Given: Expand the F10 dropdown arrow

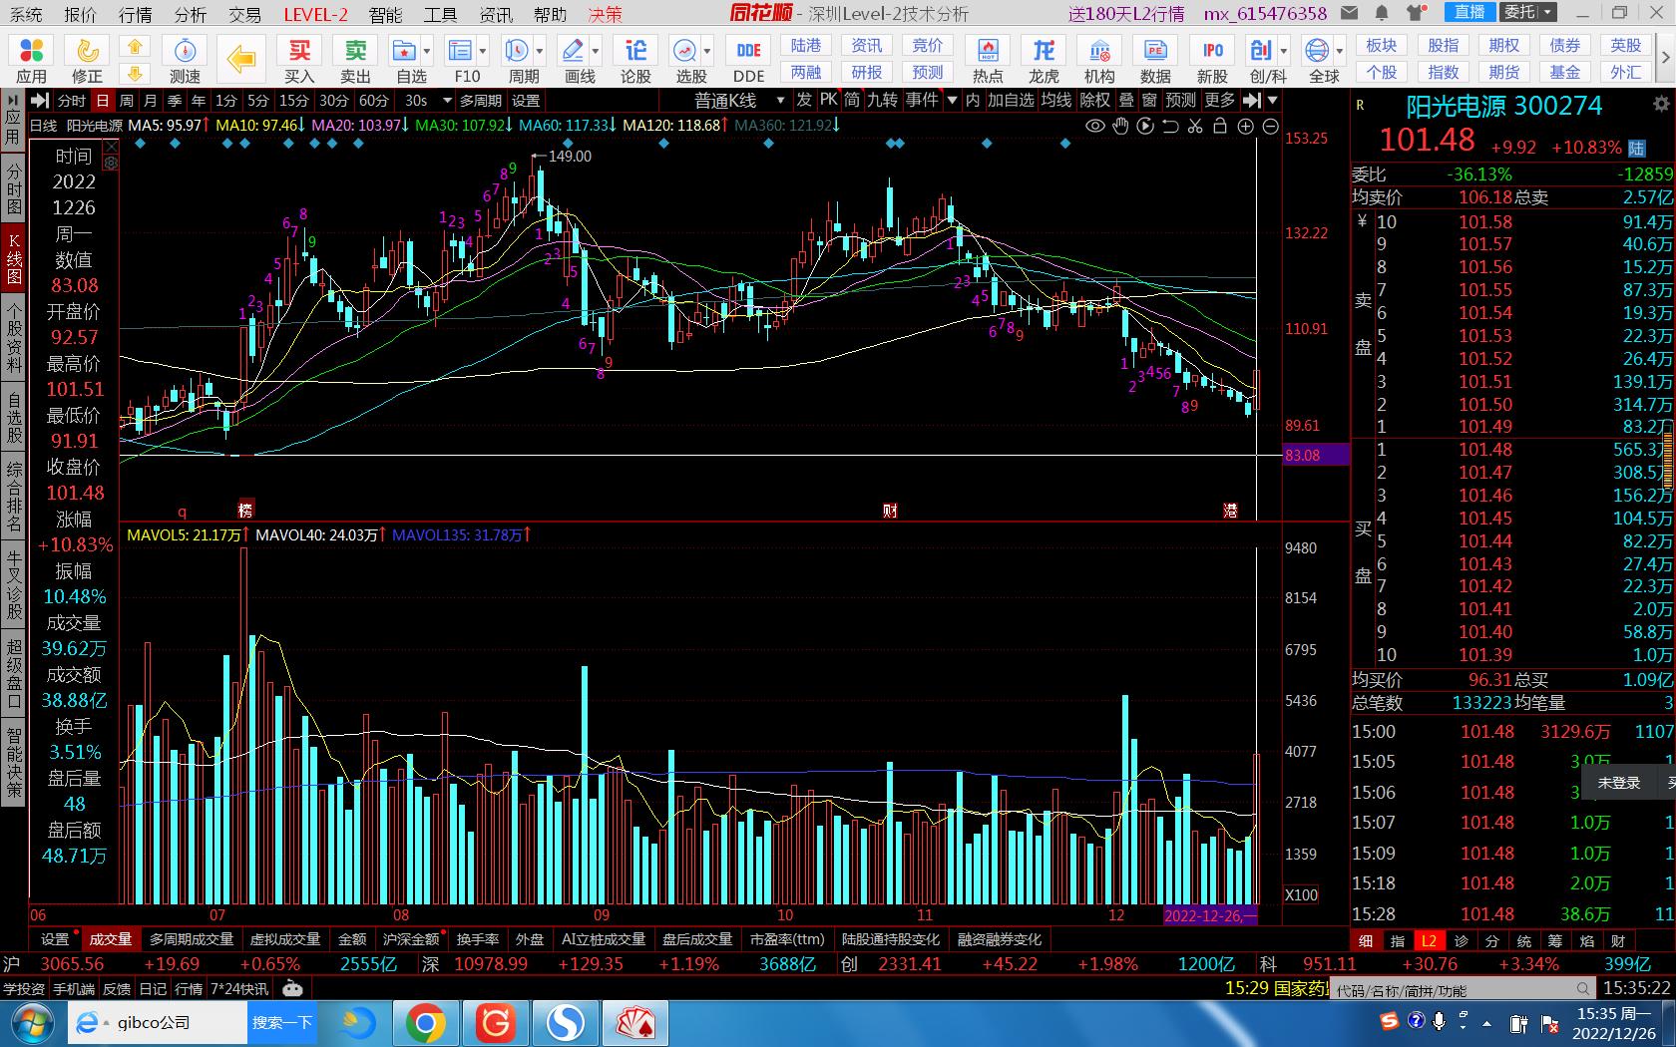Looking at the screenshot, I should (484, 51).
